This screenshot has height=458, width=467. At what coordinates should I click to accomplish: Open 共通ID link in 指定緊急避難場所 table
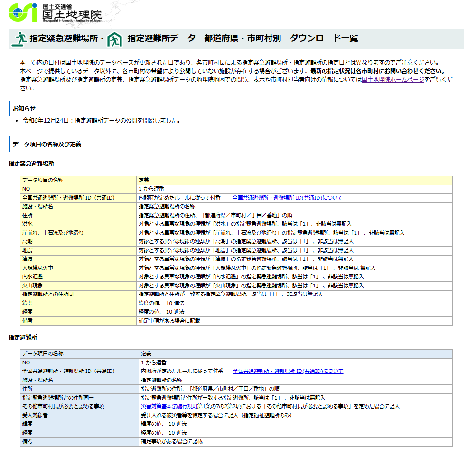click(x=288, y=198)
